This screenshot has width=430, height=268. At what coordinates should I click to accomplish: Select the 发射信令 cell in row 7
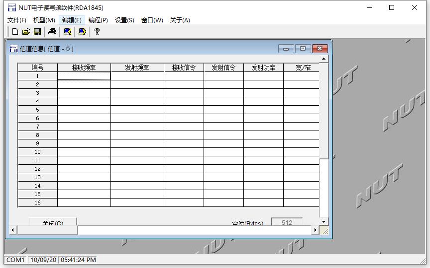point(223,127)
